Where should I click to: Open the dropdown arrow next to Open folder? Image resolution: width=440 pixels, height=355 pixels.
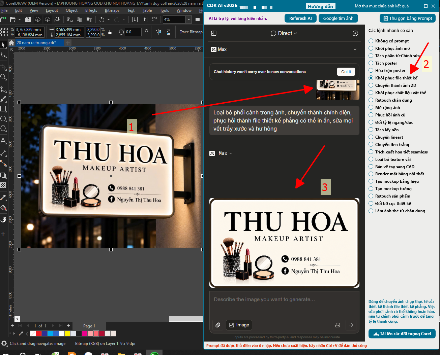click(19, 20)
